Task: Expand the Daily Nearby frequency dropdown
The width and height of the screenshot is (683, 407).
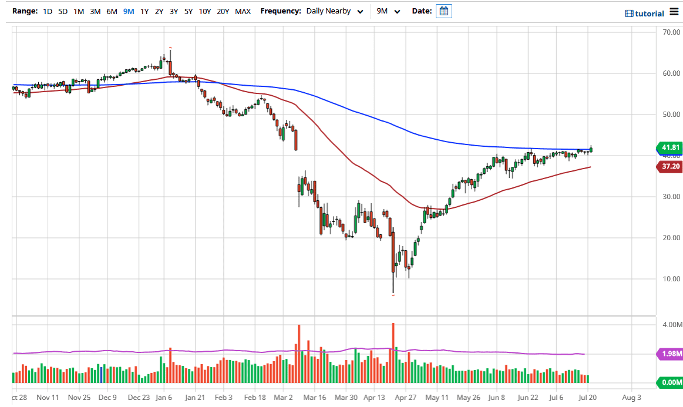Action: tap(335, 11)
